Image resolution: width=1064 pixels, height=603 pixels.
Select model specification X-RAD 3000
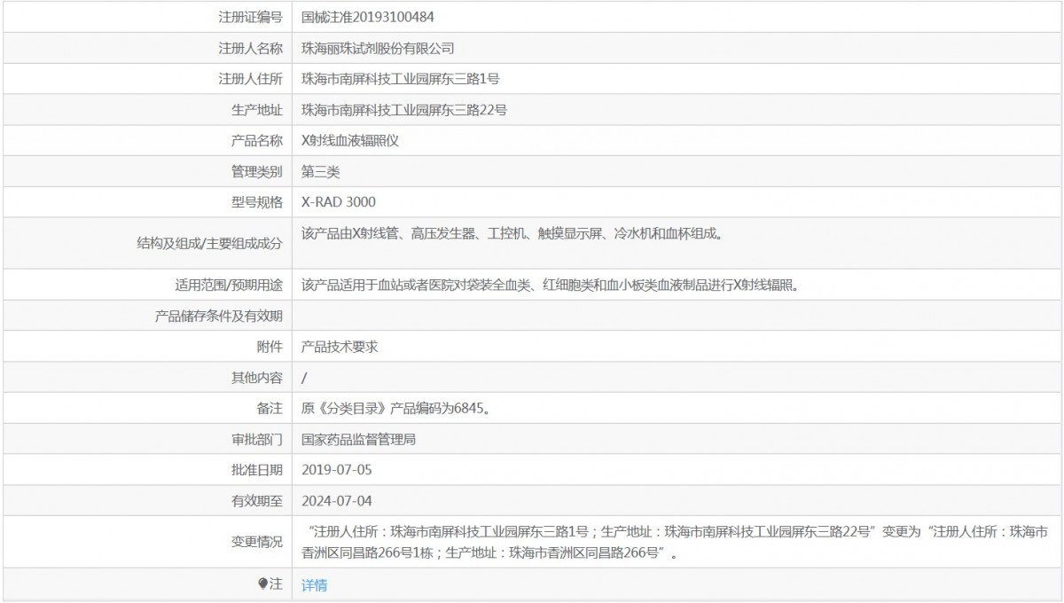[339, 202]
